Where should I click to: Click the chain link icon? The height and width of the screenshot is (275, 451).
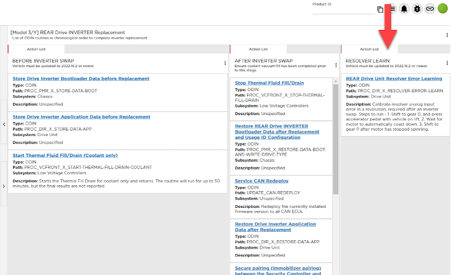[x=429, y=9]
